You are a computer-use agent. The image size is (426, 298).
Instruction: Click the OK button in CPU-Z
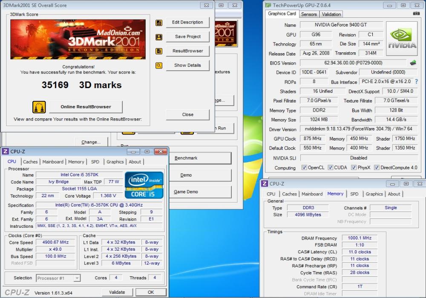click(151, 292)
